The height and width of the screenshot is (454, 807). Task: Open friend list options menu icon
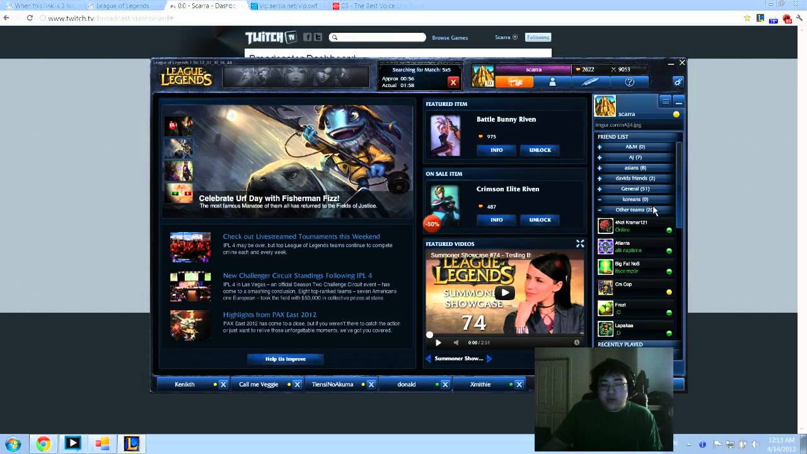click(x=665, y=101)
